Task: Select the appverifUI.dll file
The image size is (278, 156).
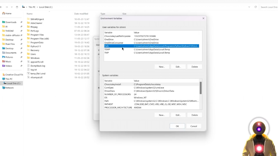Action: [35, 62]
